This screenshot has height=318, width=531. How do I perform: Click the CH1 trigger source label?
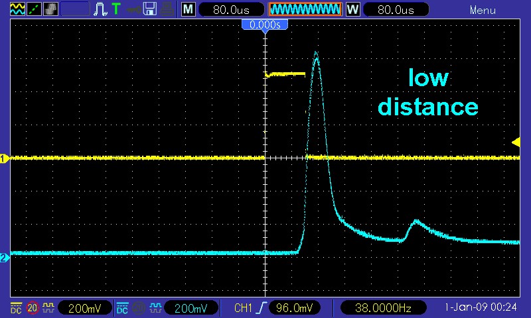click(243, 308)
